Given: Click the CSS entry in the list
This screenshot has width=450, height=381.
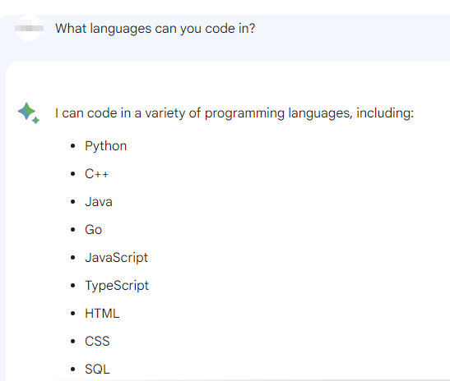Looking at the screenshot, I should 97,342.
